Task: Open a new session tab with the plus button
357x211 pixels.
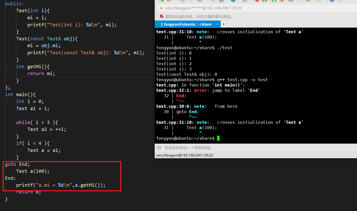Action: coord(224,24)
